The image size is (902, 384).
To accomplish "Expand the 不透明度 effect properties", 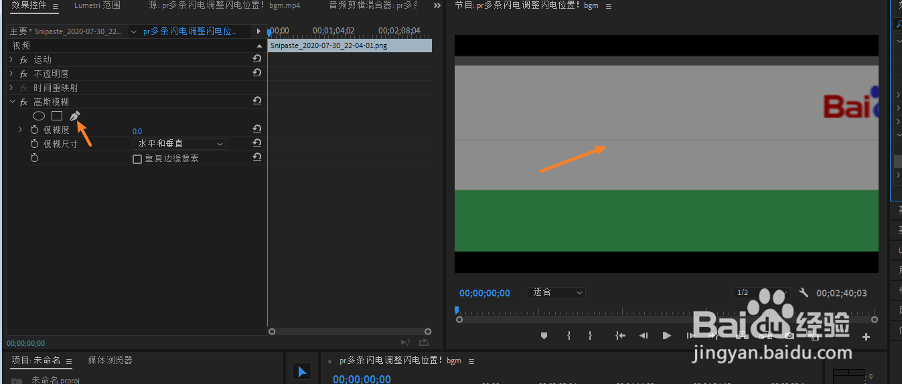I will tap(11, 74).
